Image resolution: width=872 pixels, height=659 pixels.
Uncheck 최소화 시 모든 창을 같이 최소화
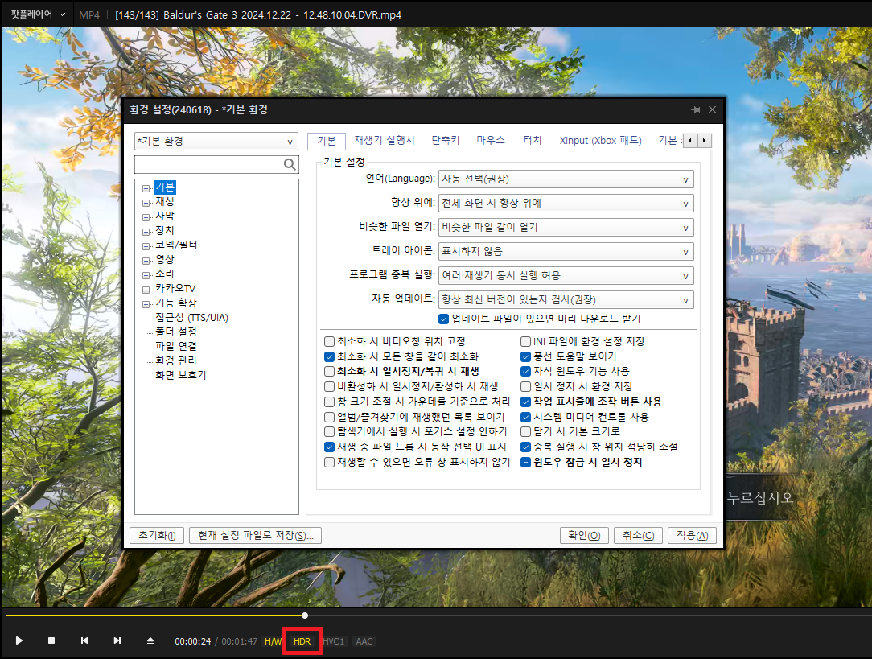(329, 356)
